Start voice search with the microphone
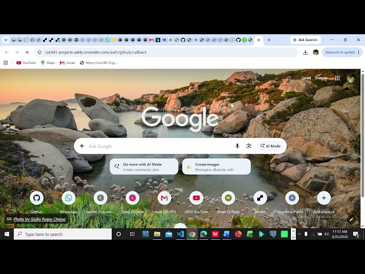 pos(237,146)
